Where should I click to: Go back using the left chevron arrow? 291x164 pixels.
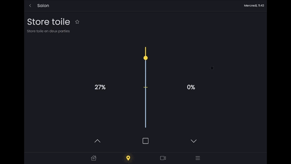[x=30, y=5]
